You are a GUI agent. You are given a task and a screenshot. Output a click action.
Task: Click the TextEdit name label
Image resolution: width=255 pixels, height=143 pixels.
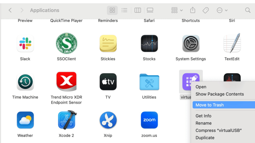(232, 59)
